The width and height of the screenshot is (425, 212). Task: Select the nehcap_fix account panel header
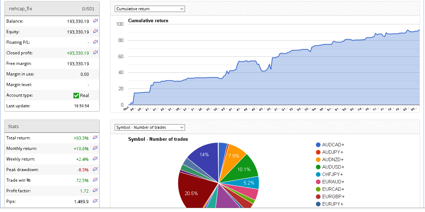click(x=52, y=9)
